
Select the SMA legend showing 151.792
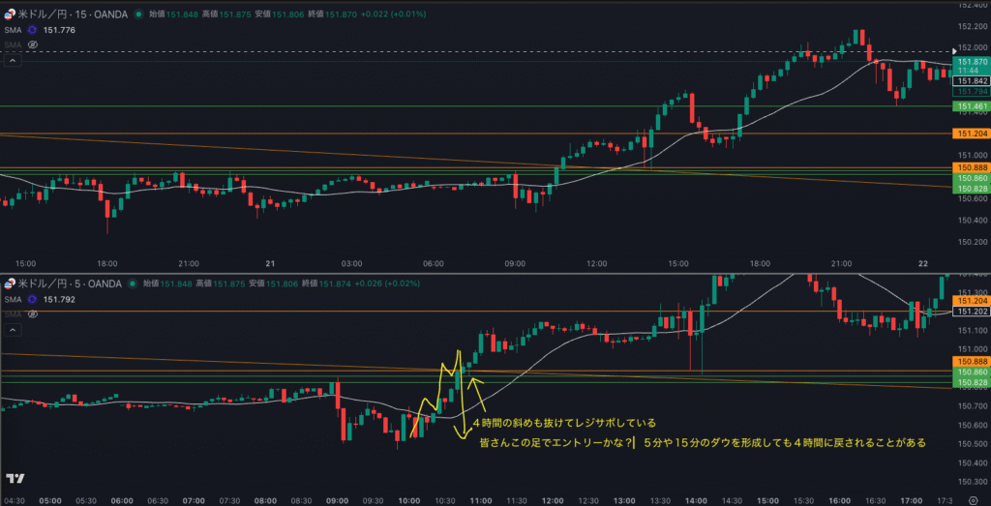tap(39, 299)
